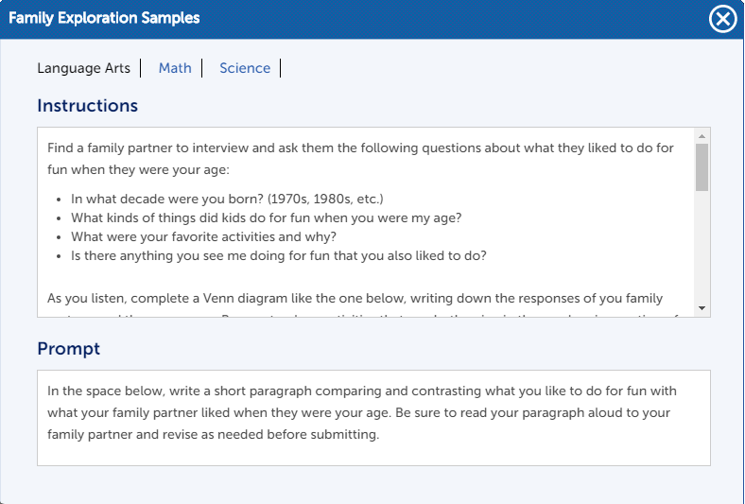Close the Family Exploration Samples dialog
Viewport: 745px width, 504px height.
click(x=722, y=19)
